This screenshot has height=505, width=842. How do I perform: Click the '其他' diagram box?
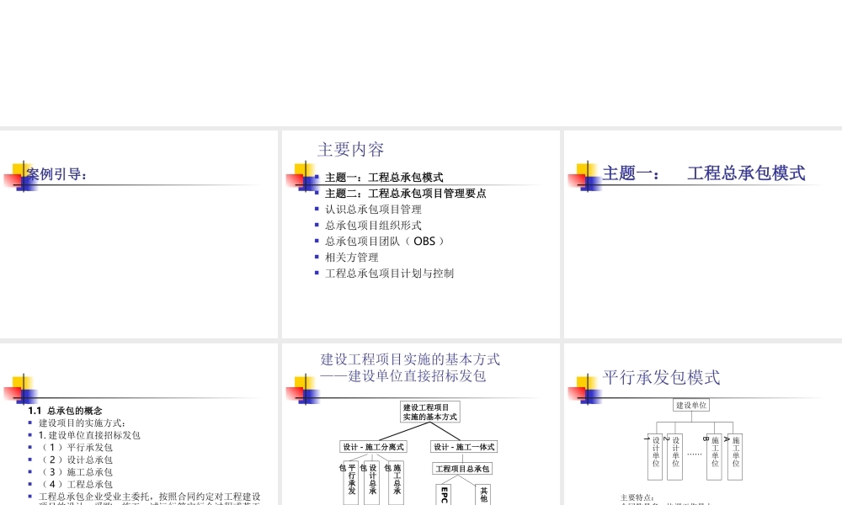[x=483, y=494]
